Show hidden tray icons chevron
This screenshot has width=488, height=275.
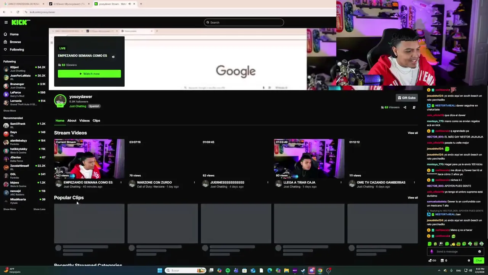pos(439,270)
